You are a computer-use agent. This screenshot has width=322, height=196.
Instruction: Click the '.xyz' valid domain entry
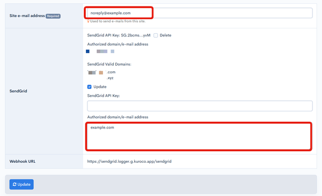click(x=110, y=78)
